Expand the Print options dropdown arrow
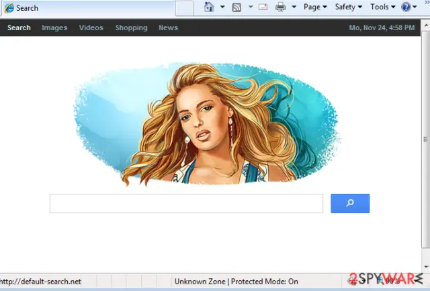The image size is (430, 291). pyautogui.click(x=294, y=7)
